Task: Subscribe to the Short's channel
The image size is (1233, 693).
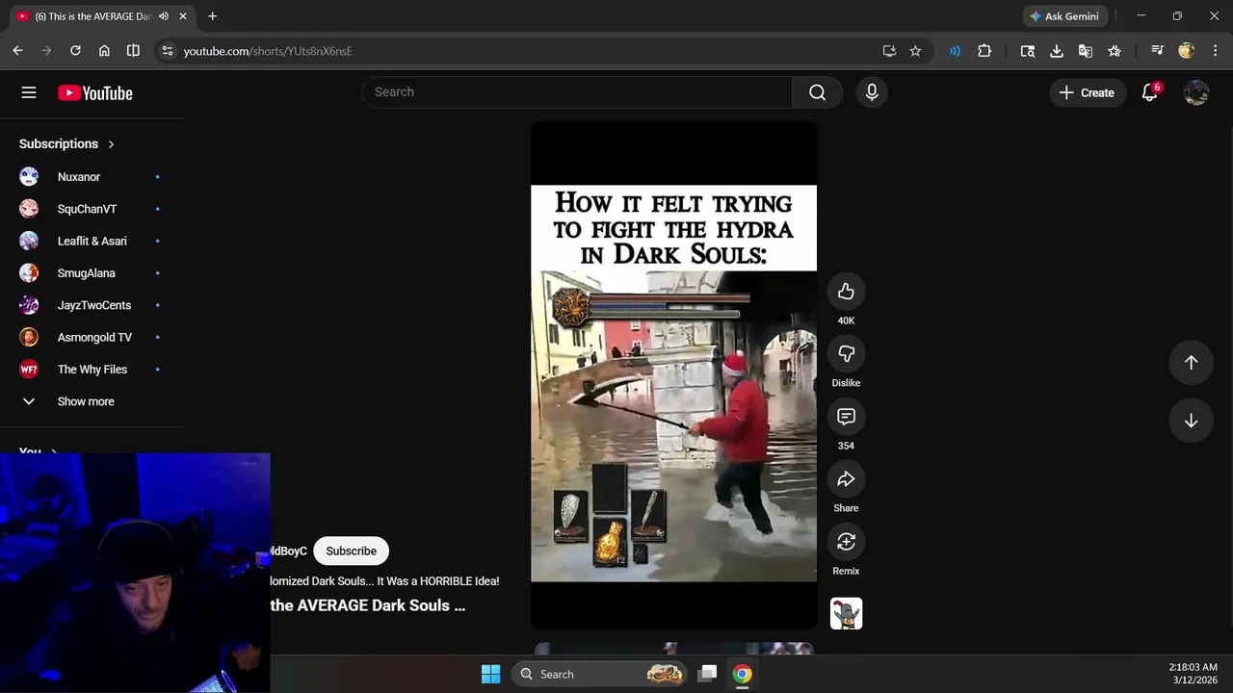Action: 351,551
